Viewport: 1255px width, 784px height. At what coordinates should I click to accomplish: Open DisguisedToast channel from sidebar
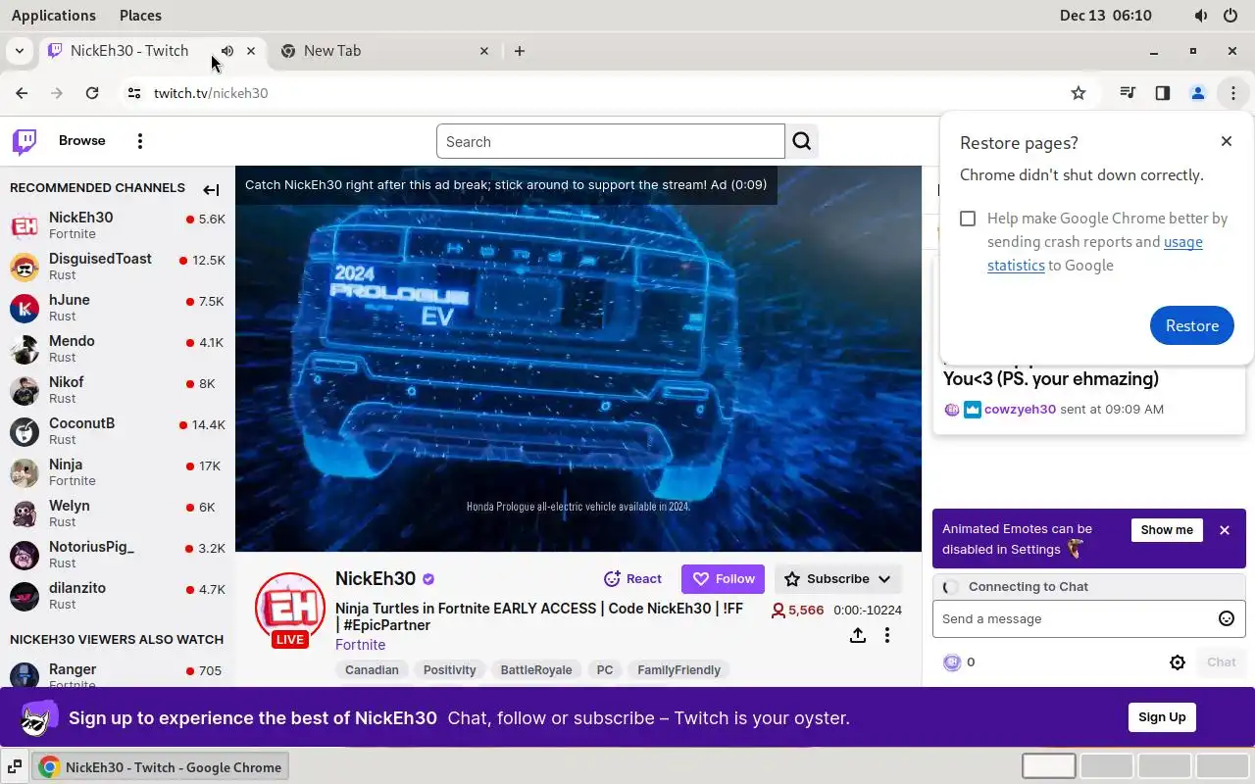[118, 267]
